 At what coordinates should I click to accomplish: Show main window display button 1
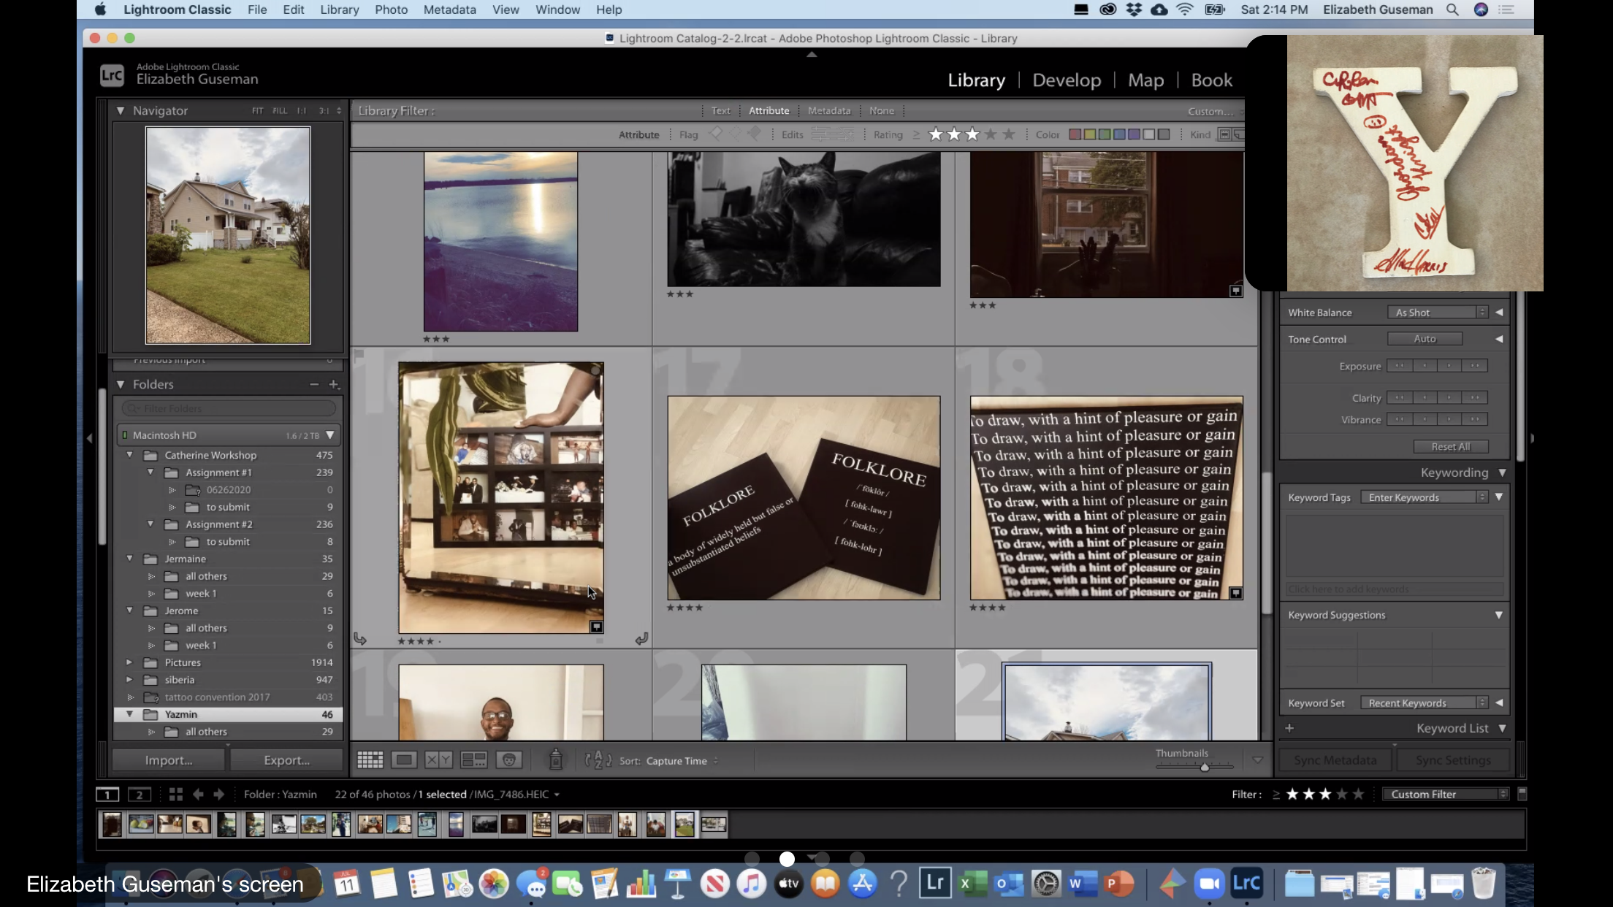107,795
